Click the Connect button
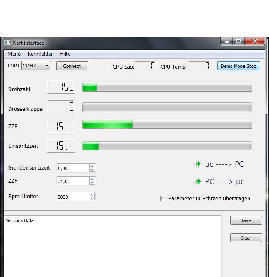The height and width of the screenshot is (277, 269). point(72,66)
